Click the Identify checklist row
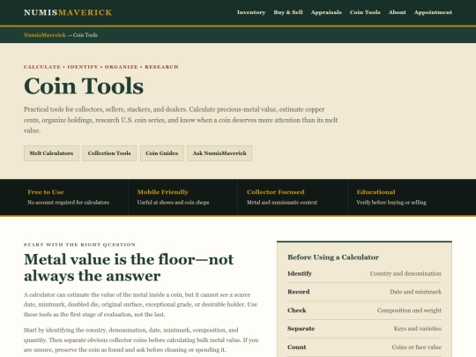476x357 pixels. click(x=364, y=273)
